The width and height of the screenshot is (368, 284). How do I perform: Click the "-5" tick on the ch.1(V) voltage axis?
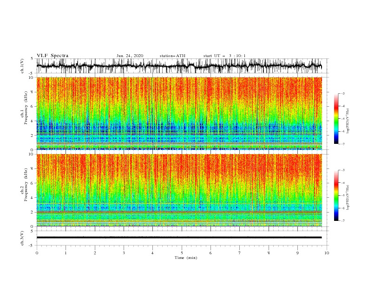coord(32,73)
